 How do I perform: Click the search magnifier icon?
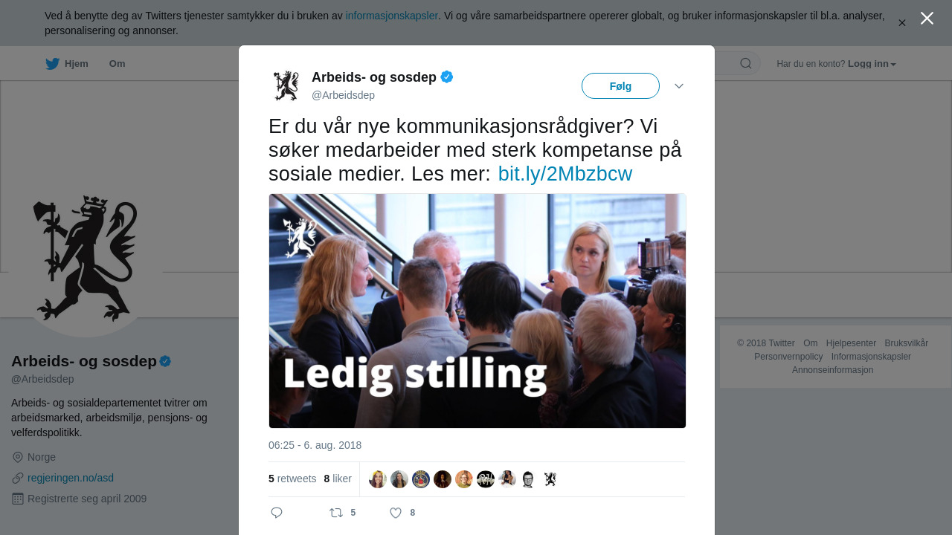746,63
